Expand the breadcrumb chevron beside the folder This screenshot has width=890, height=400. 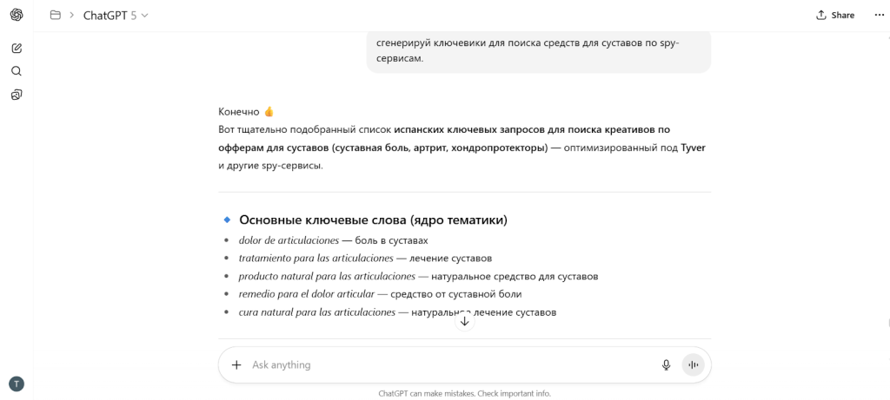[72, 15]
